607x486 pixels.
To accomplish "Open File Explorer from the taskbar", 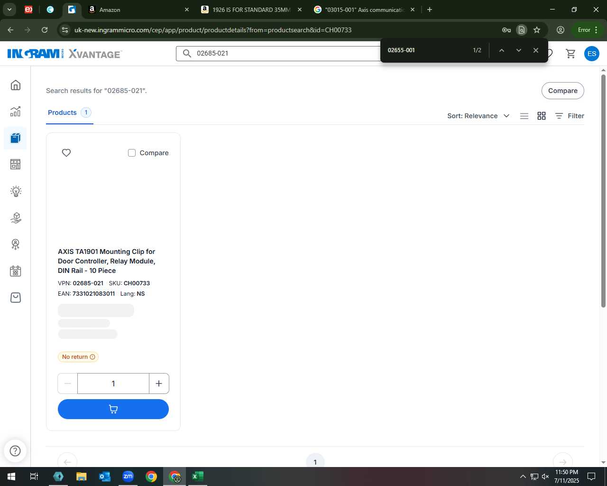I will click(82, 477).
